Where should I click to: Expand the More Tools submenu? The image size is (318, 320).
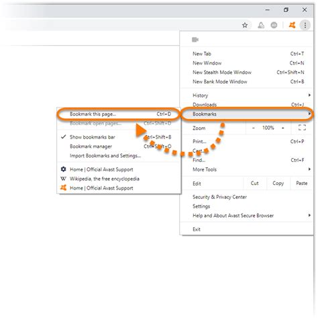tap(246, 169)
